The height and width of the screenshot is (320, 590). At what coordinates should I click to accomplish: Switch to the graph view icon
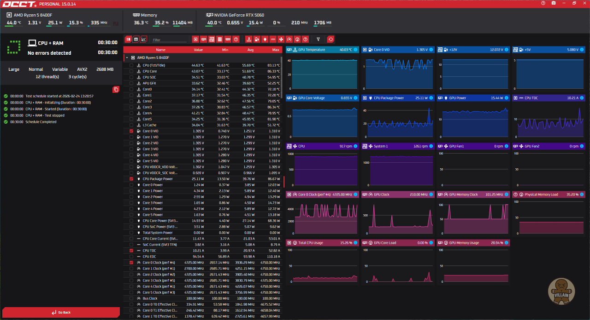[144, 40]
